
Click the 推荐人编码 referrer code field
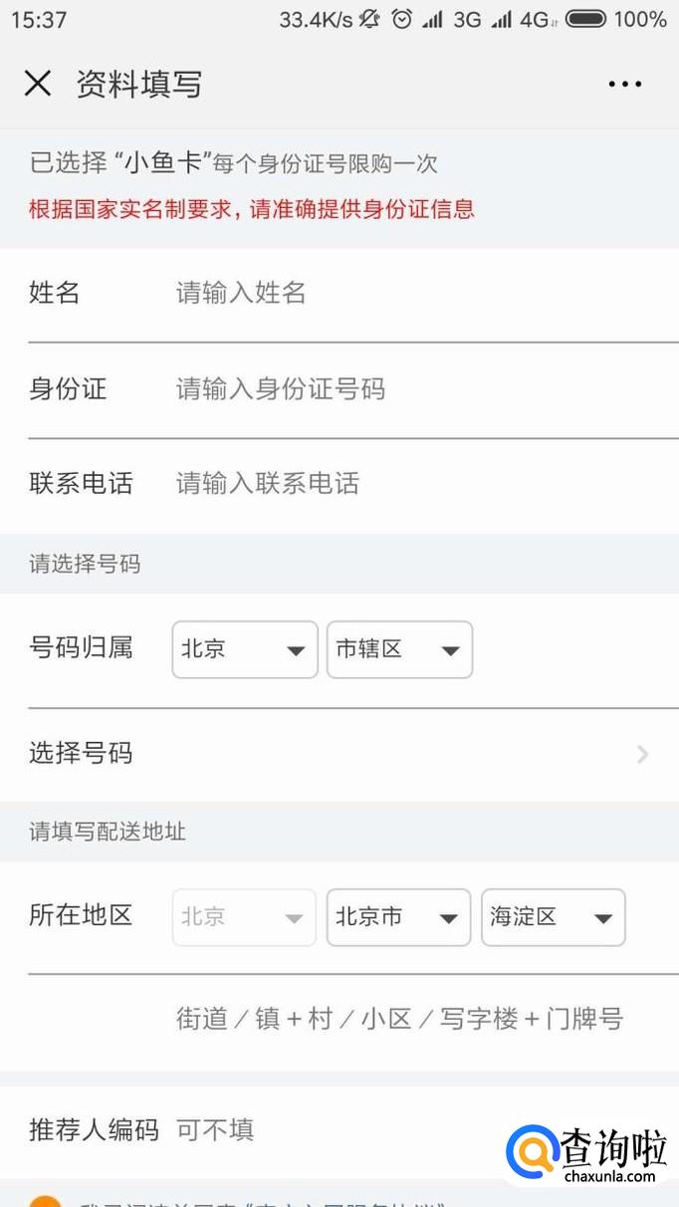[x=329, y=1129]
